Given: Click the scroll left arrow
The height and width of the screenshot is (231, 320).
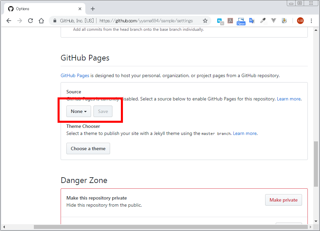Looking at the screenshot, I should point(4,227).
